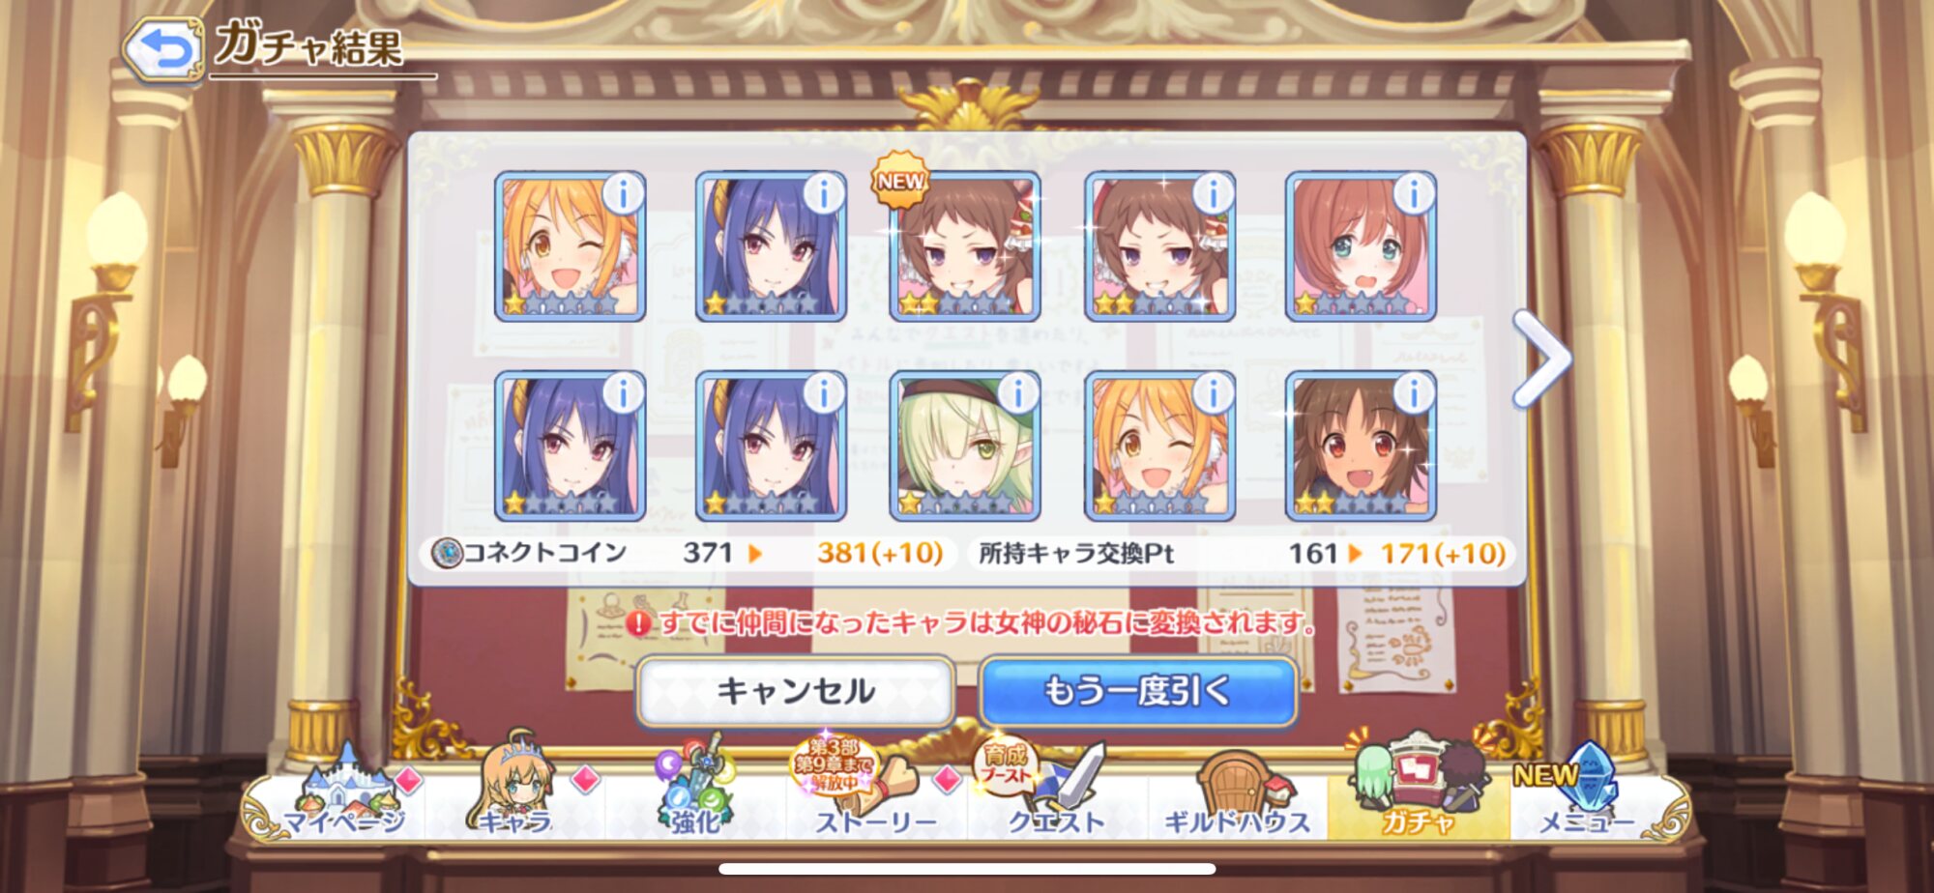Open info icon on green-haired elf character
Viewport: 1934px width, 893px height.
(1017, 393)
